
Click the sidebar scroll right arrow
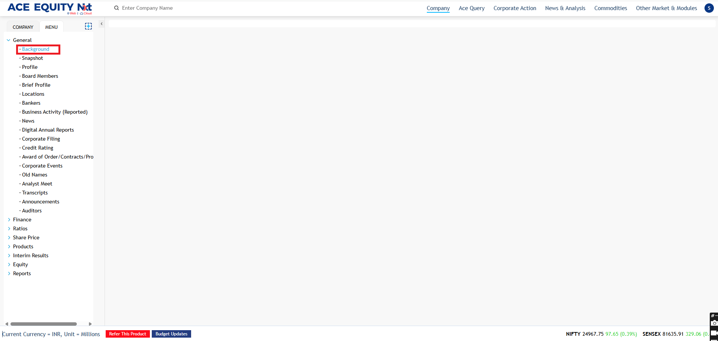click(90, 324)
